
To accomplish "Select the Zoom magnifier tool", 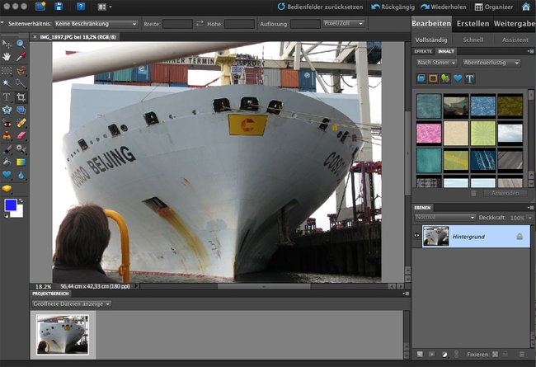I will (x=21, y=44).
